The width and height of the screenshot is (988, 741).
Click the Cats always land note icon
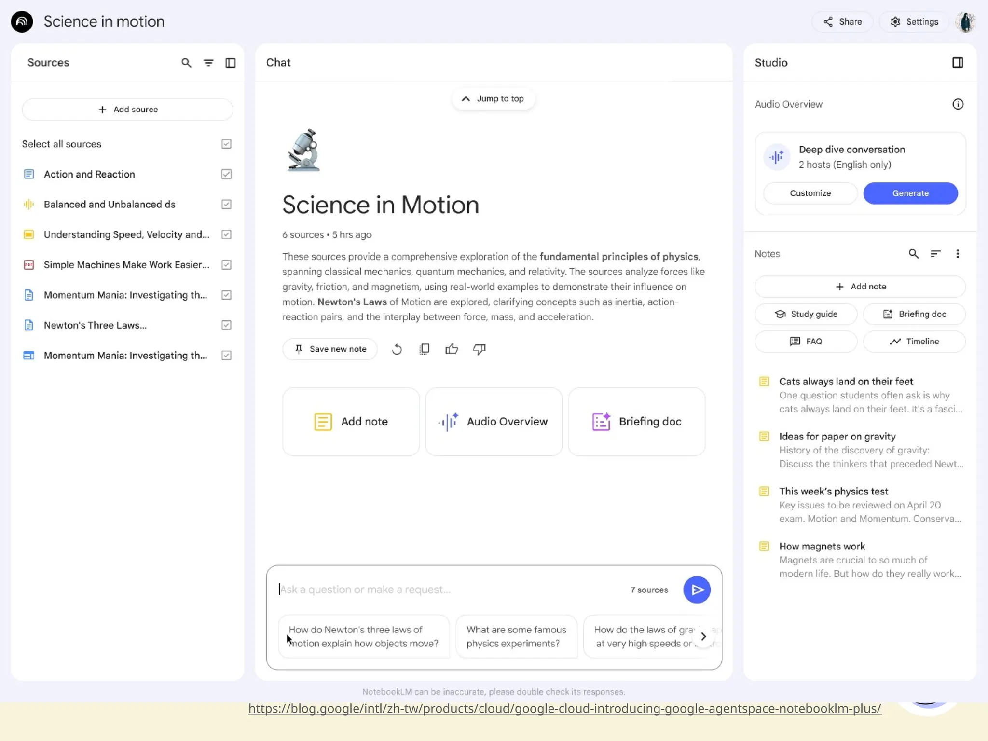764,382
